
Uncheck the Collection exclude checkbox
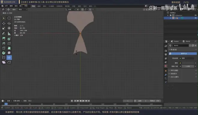[171, 15]
